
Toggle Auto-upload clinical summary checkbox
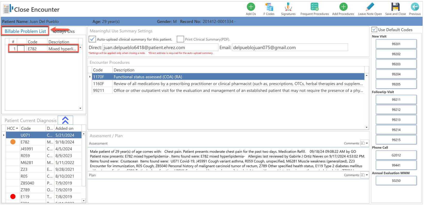92,39
